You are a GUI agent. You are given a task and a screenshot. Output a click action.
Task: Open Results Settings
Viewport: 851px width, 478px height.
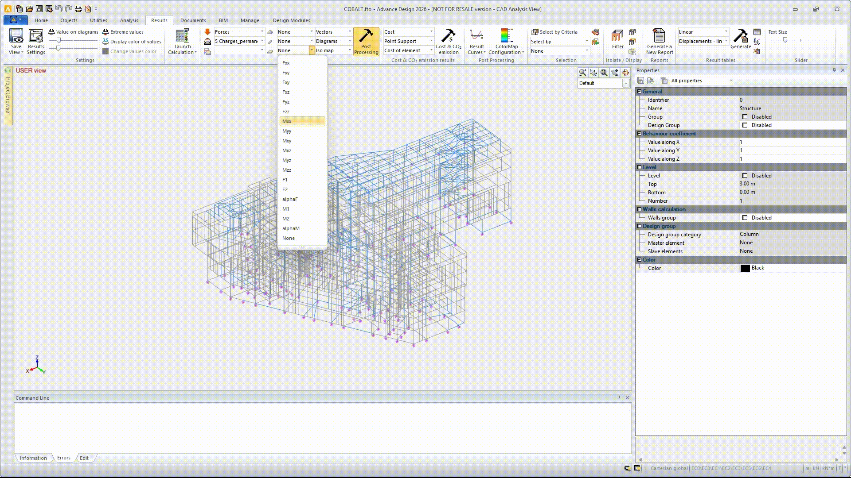(36, 42)
